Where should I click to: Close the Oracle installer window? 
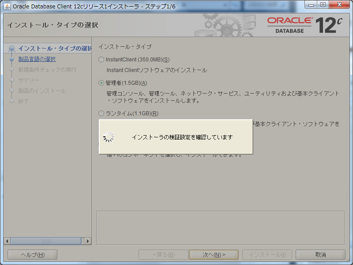[x=339, y=5]
